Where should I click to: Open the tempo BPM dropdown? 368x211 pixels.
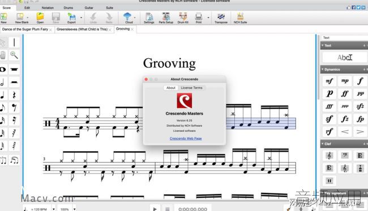(x=54, y=209)
